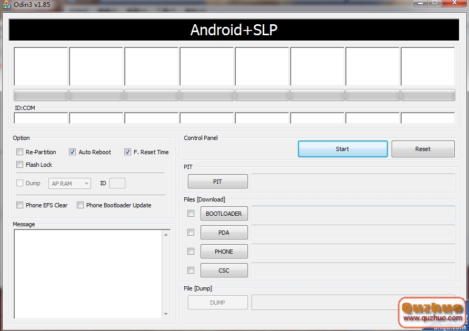This screenshot has width=469, height=331.
Task: Click the CSC file button
Action: point(224,270)
